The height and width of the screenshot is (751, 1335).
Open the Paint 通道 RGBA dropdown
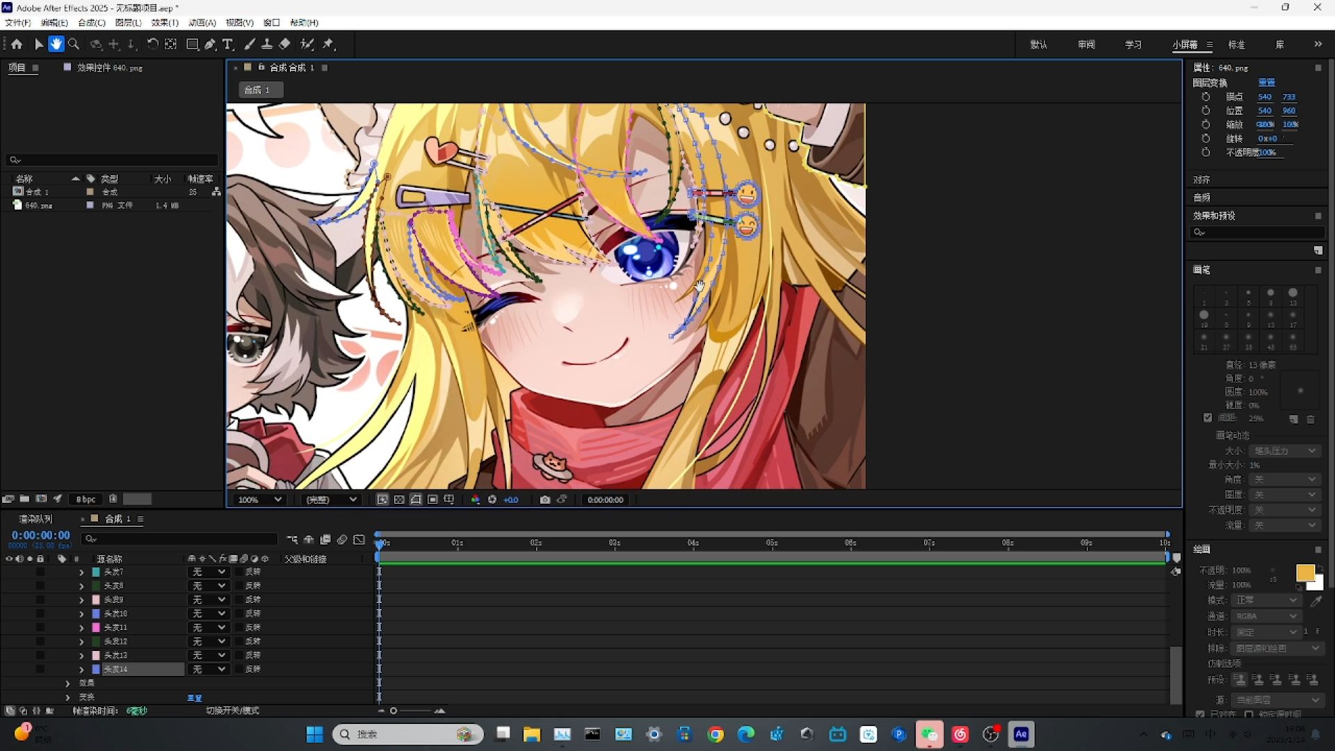1266,616
